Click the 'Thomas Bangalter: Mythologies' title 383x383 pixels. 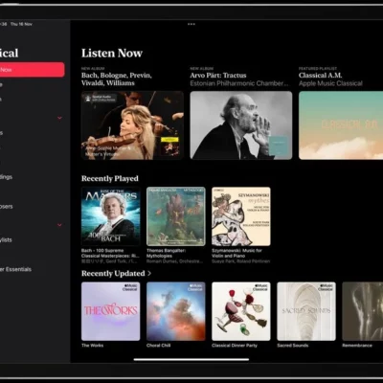[x=166, y=253]
